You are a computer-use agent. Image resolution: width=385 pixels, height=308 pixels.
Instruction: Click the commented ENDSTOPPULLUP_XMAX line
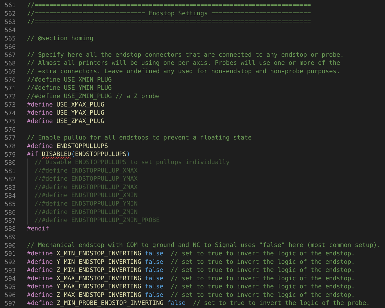pos(86,171)
